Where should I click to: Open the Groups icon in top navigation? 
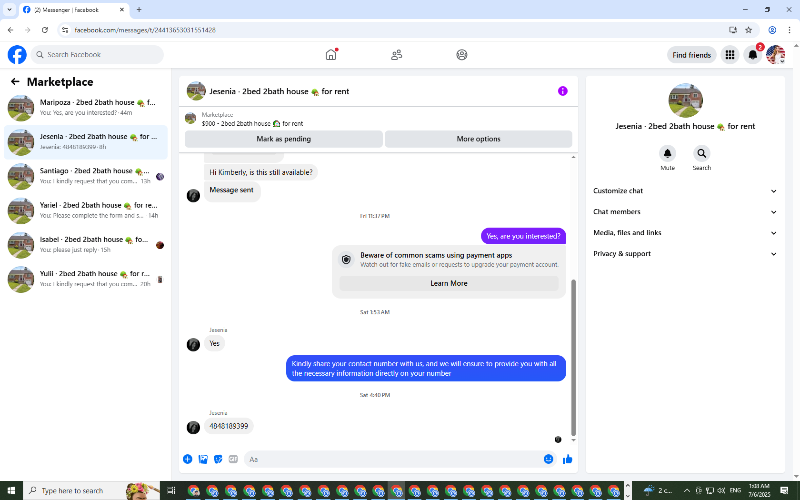(x=462, y=55)
